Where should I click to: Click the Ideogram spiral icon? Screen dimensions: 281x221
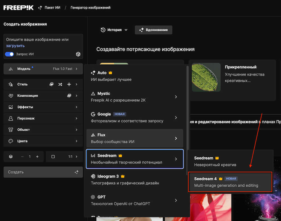click(x=93, y=176)
